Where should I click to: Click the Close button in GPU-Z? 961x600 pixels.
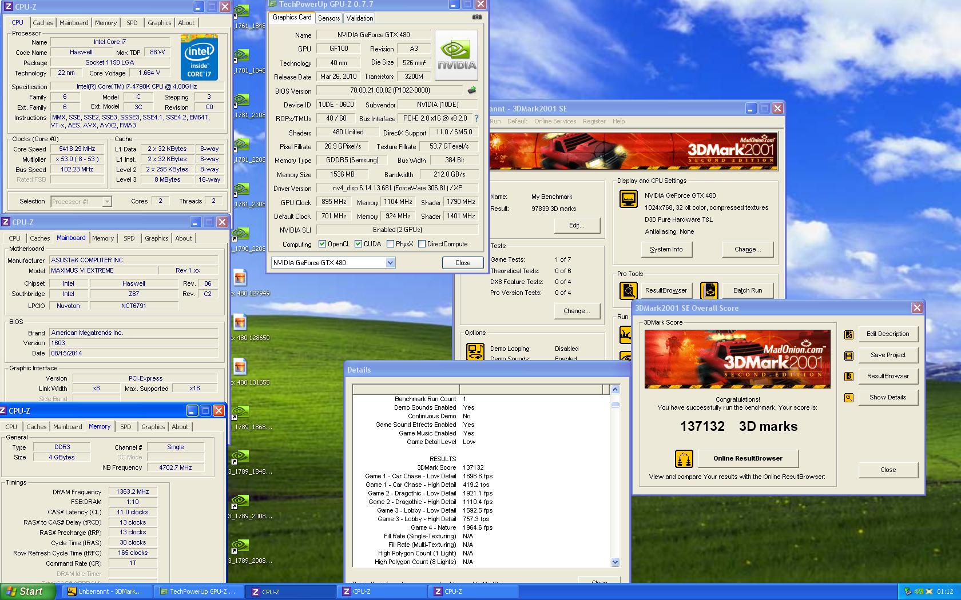463,263
